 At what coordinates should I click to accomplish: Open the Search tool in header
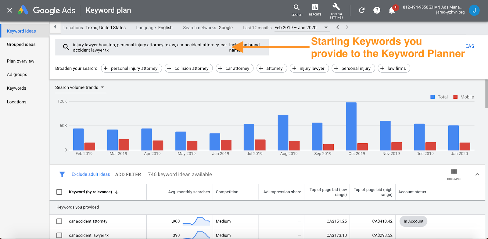pyautogui.click(x=296, y=10)
